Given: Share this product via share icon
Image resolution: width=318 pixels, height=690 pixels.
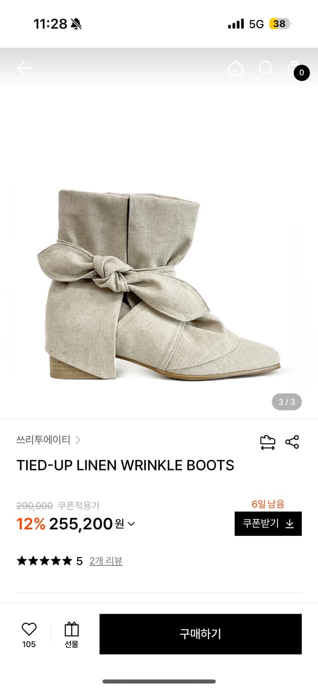Looking at the screenshot, I should 292,442.
